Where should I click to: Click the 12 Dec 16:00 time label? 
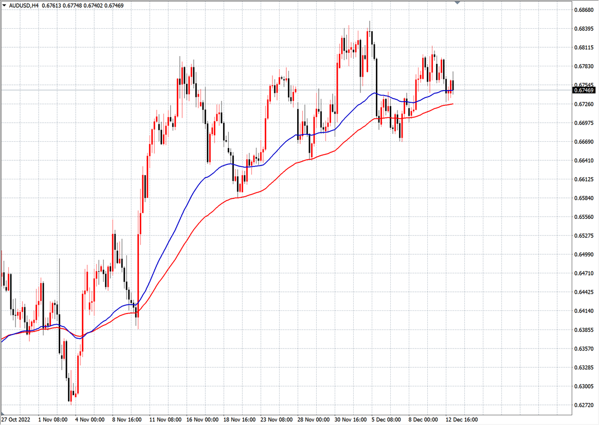click(462, 419)
